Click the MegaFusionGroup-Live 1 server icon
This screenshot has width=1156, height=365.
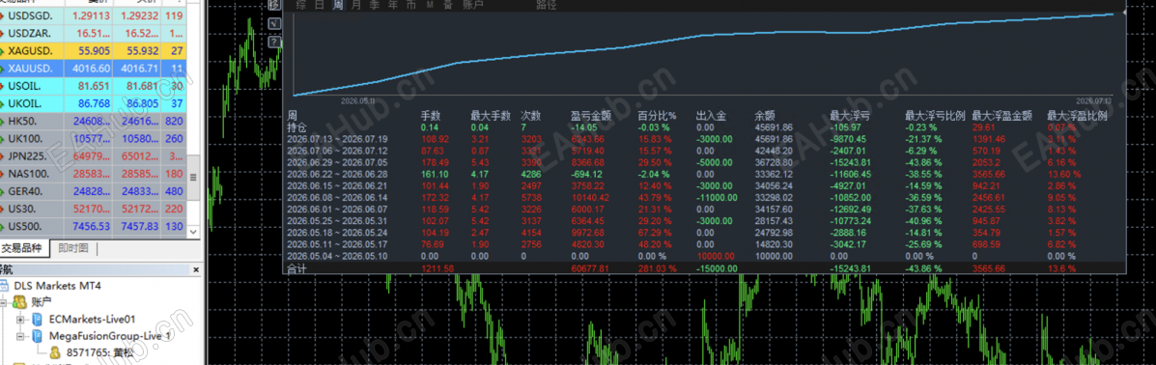37,336
